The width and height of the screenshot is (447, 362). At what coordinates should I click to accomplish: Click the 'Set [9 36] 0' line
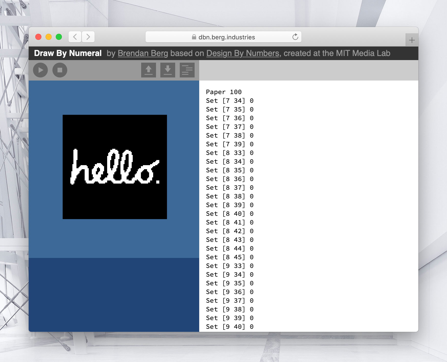pyautogui.click(x=230, y=292)
